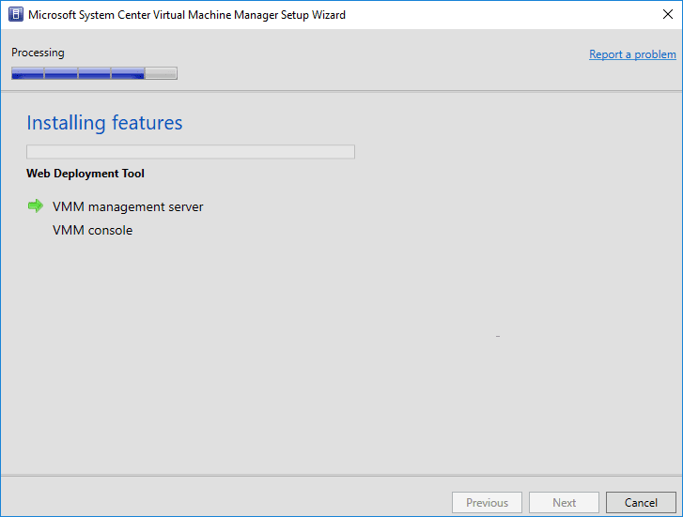Click the empty gray area below VMM console
683x517 pixels.
click(x=282, y=357)
